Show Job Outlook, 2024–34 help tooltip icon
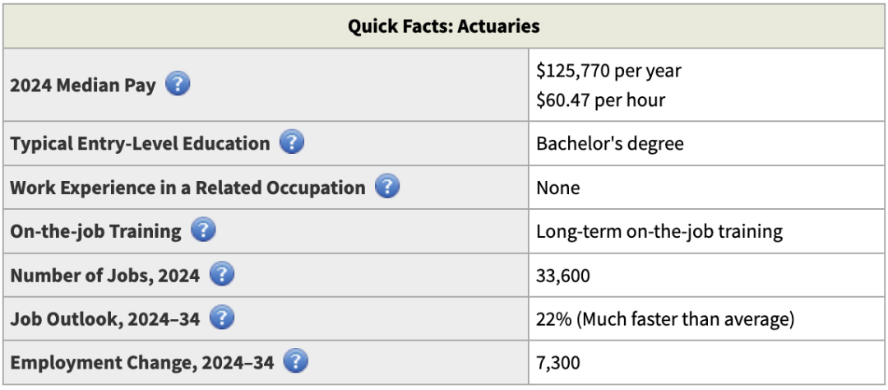Image resolution: width=888 pixels, height=390 pixels. coord(222,318)
